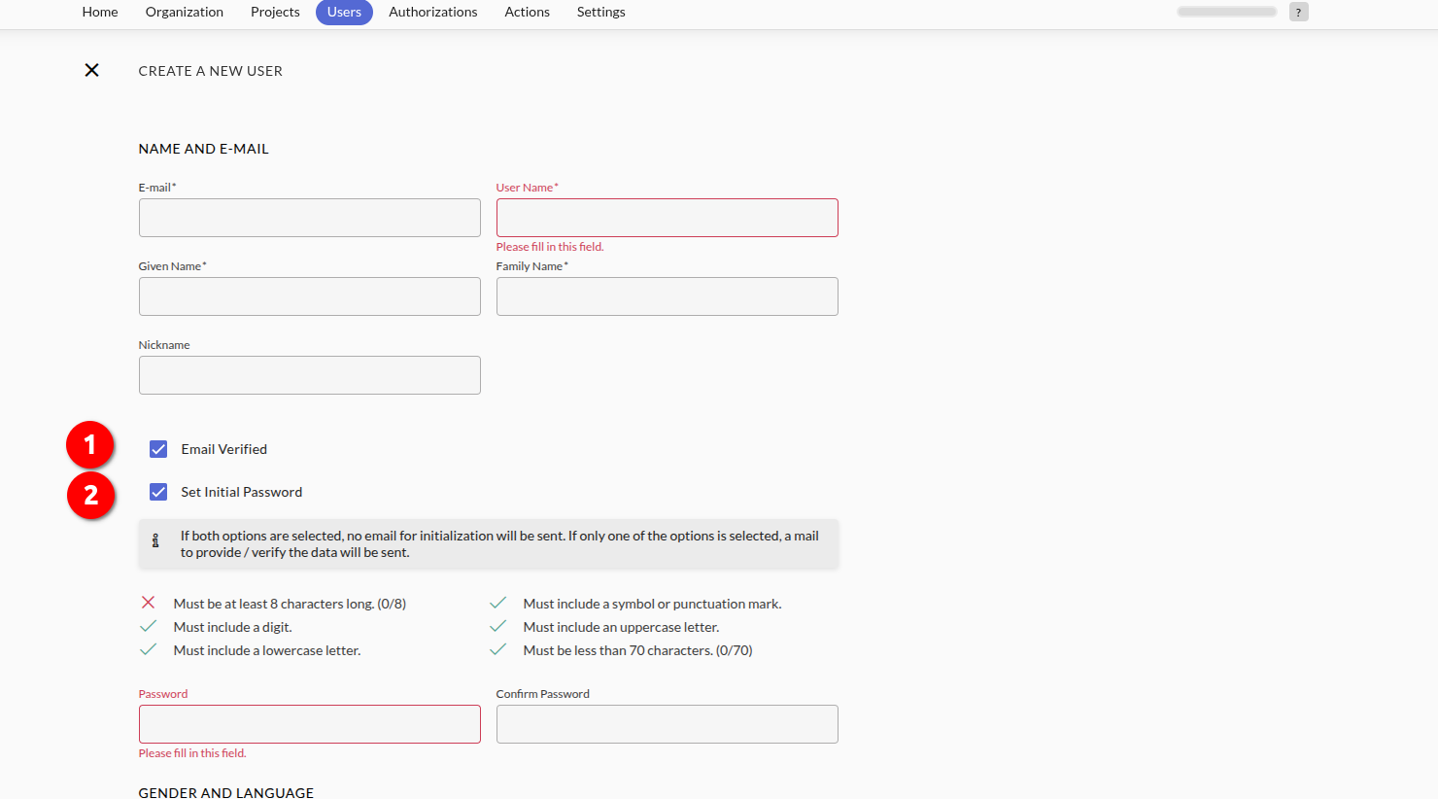The image size is (1438, 799).
Task: Navigate to the Actions tab
Action: [528, 12]
